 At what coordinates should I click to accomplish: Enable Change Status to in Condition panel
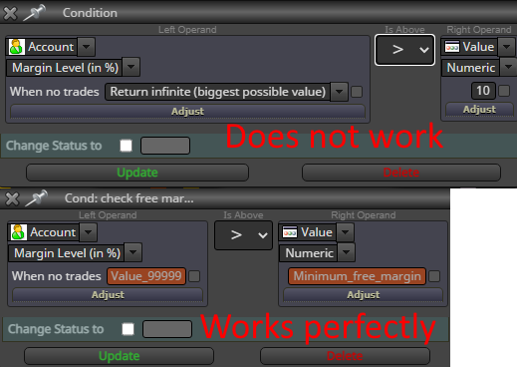click(127, 146)
